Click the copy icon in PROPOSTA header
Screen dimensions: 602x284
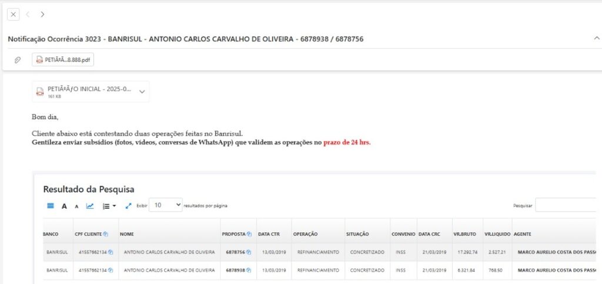pos(249,234)
